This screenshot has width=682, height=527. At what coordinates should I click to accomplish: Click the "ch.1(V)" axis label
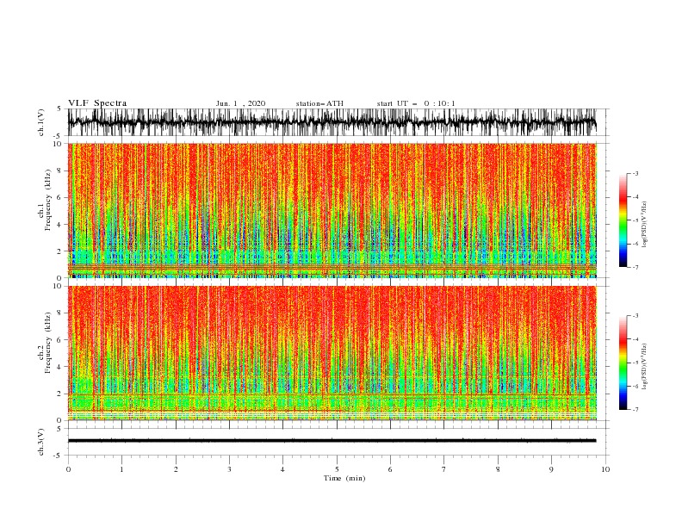pyautogui.click(x=41, y=122)
